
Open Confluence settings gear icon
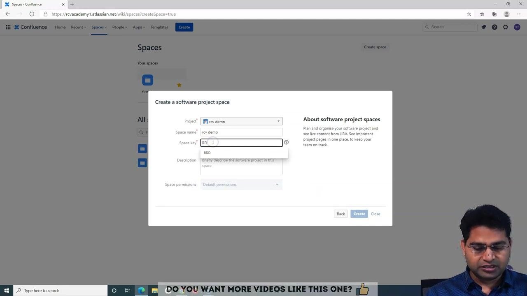[506, 27]
